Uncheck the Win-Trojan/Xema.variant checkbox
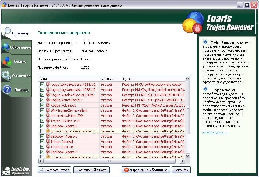 pos(42,110)
